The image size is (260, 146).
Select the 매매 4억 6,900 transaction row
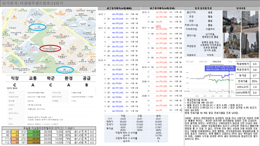tap(118, 60)
